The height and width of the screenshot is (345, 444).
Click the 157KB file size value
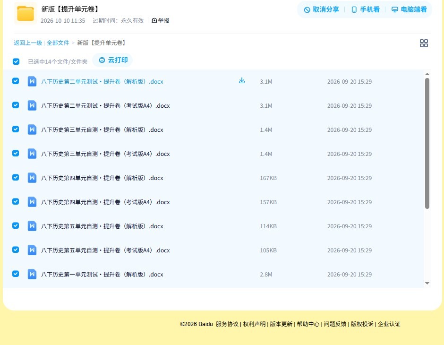(268, 202)
